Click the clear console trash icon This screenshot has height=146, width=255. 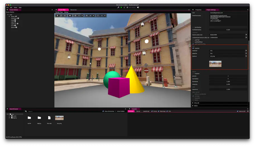click(248, 111)
